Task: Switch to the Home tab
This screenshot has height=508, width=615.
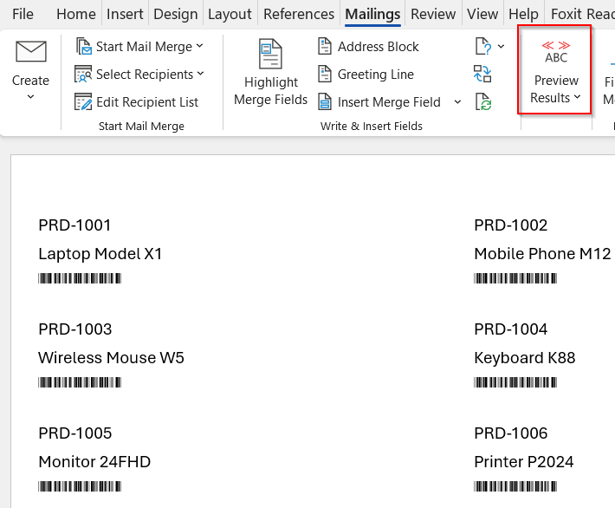Action: (76, 14)
